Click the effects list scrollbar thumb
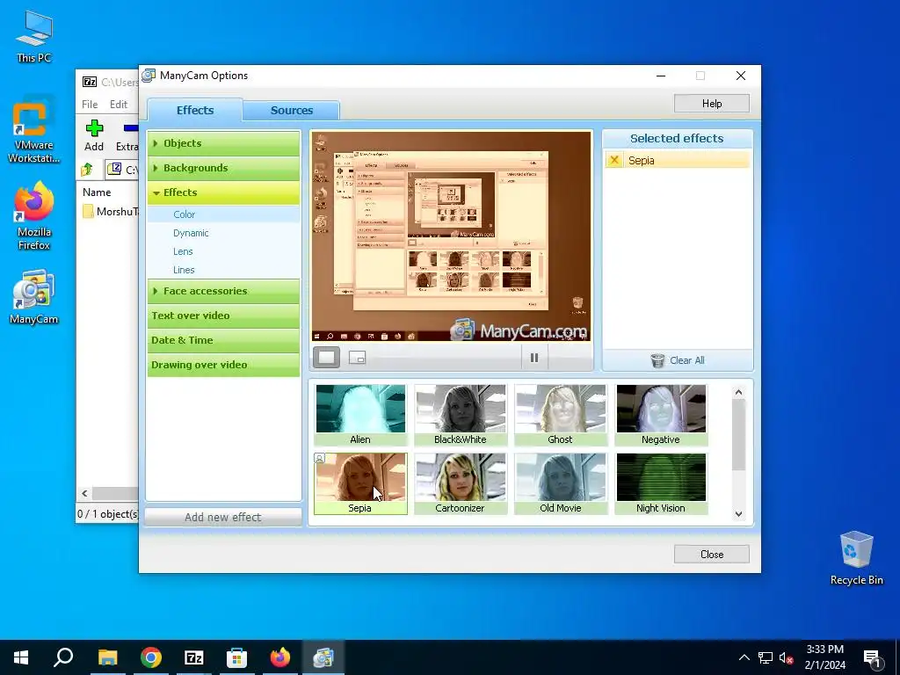Image resolution: width=900 pixels, height=675 pixels. 738,435
